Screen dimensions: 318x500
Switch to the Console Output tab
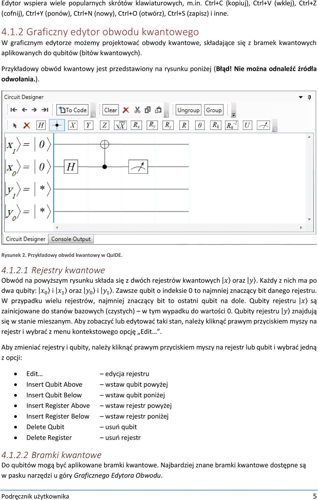(71, 239)
